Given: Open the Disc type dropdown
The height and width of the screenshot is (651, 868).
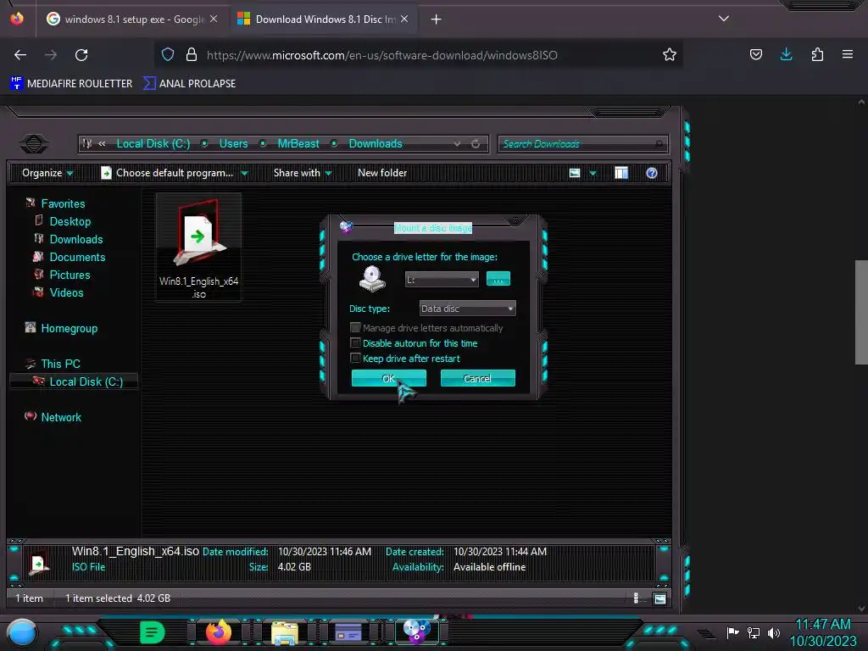Looking at the screenshot, I should coord(467,309).
